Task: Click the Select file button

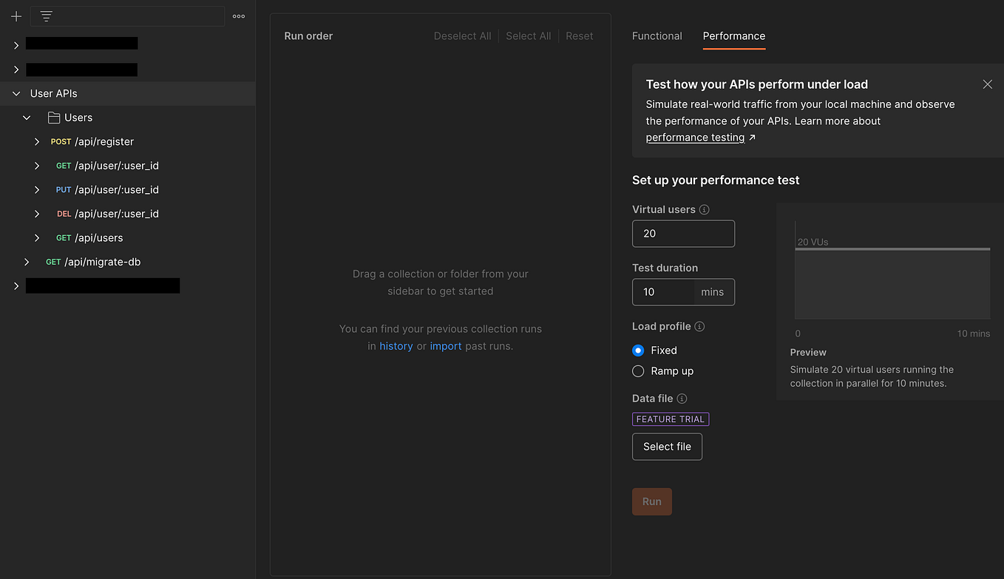Action: [x=667, y=447]
